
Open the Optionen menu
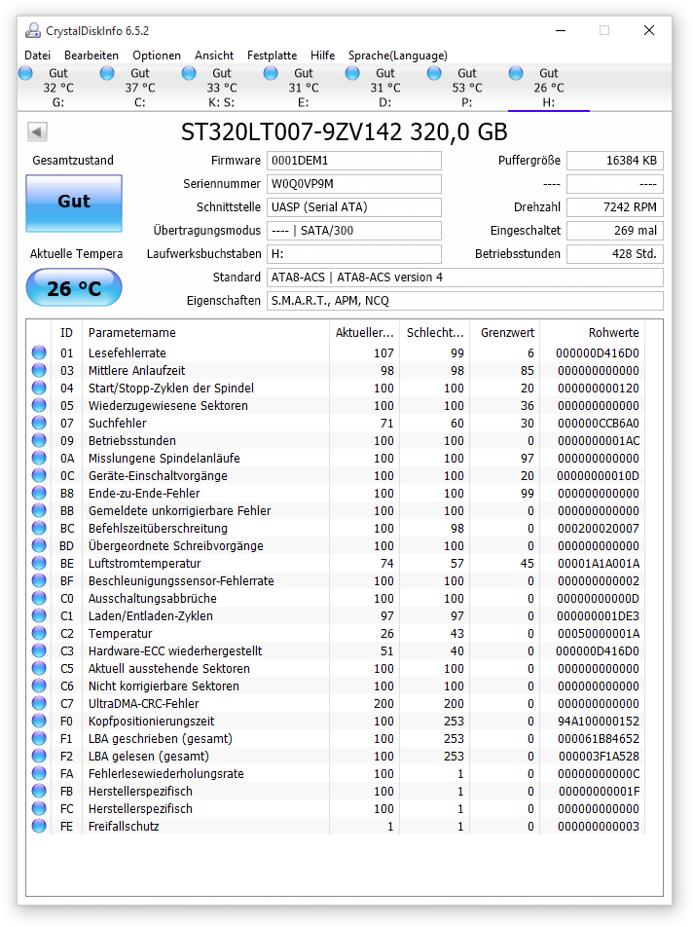point(157,55)
